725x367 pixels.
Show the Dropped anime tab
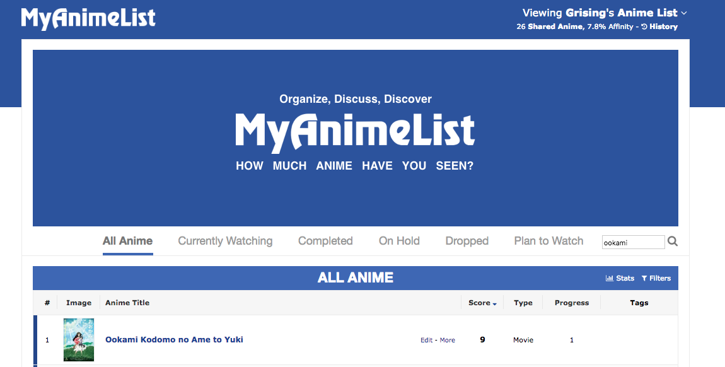[467, 241]
